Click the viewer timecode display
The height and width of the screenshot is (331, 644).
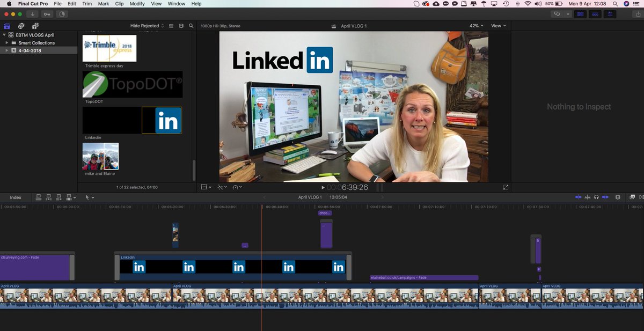348,188
